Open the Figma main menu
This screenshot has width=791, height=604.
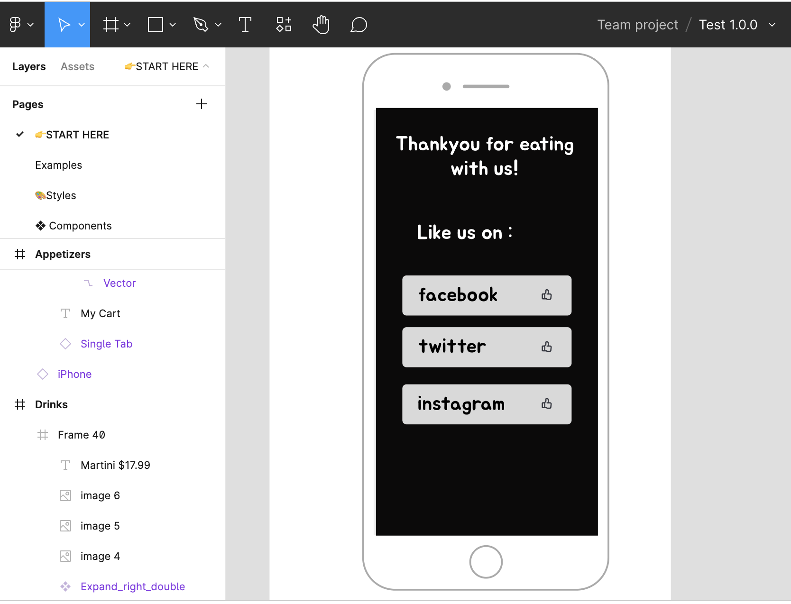[21, 25]
